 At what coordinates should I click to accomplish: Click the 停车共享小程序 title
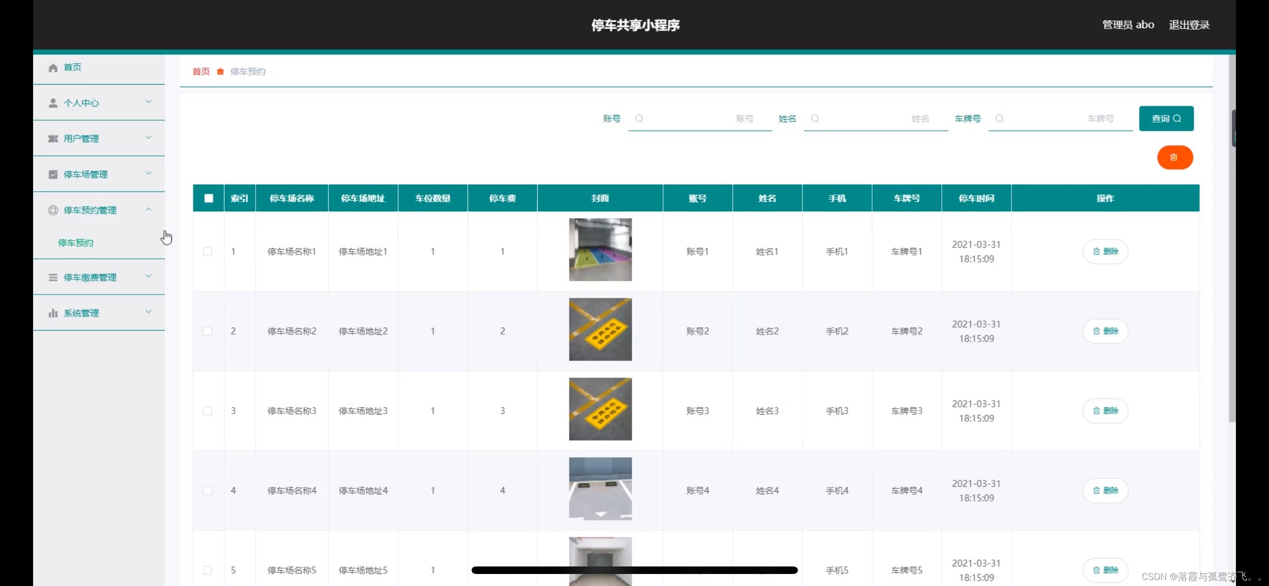click(x=635, y=25)
